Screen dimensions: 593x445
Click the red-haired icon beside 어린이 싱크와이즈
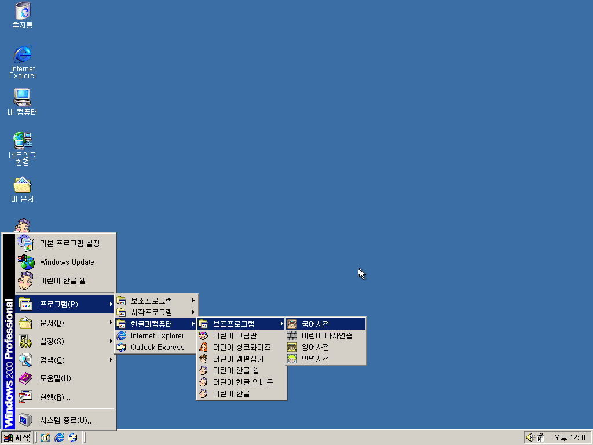tap(203, 347)
